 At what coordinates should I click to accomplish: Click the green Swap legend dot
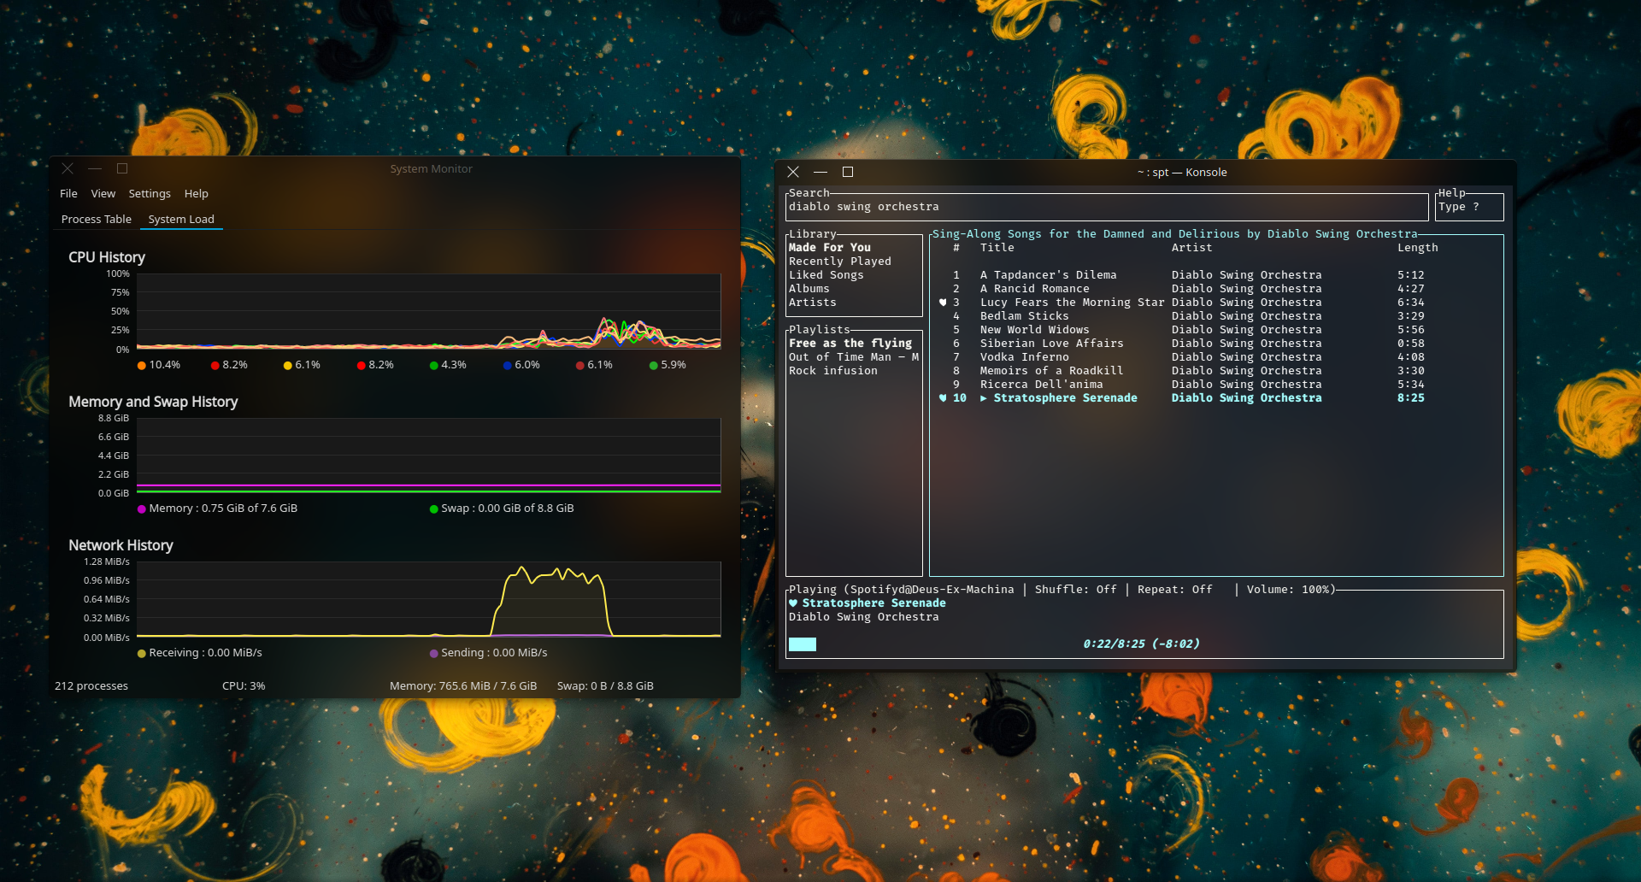433,509
